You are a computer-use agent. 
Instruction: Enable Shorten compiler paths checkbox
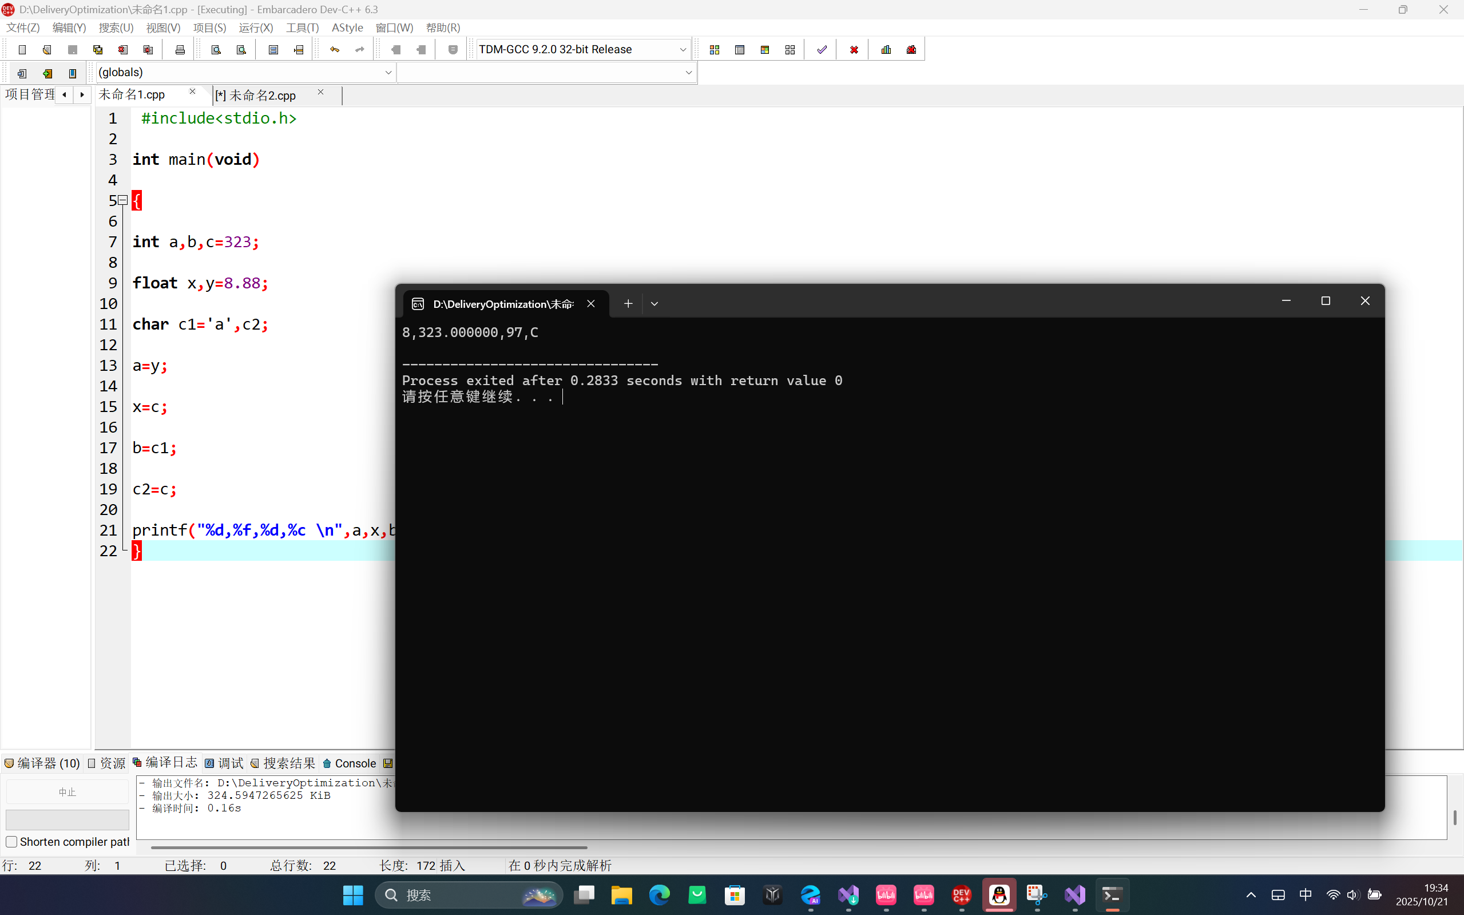click(11, 842)
